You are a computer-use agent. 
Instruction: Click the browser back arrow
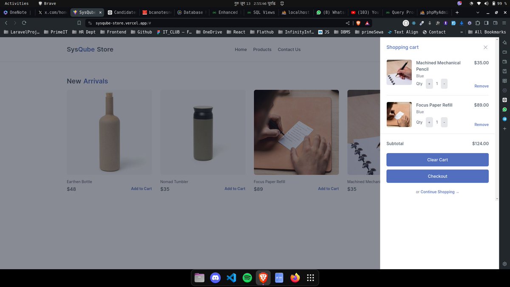tap(6, 23)
